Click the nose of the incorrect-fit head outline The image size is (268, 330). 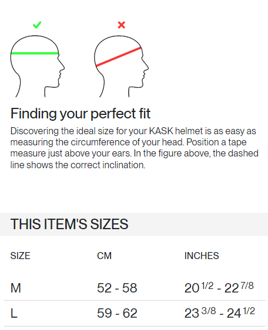[x=146, y=66]
